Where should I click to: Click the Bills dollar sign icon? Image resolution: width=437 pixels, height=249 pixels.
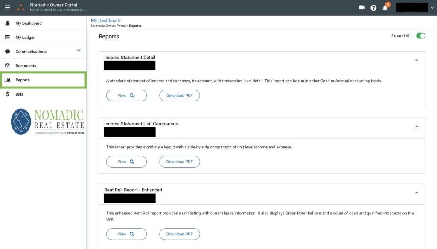[x=8, y=94]
